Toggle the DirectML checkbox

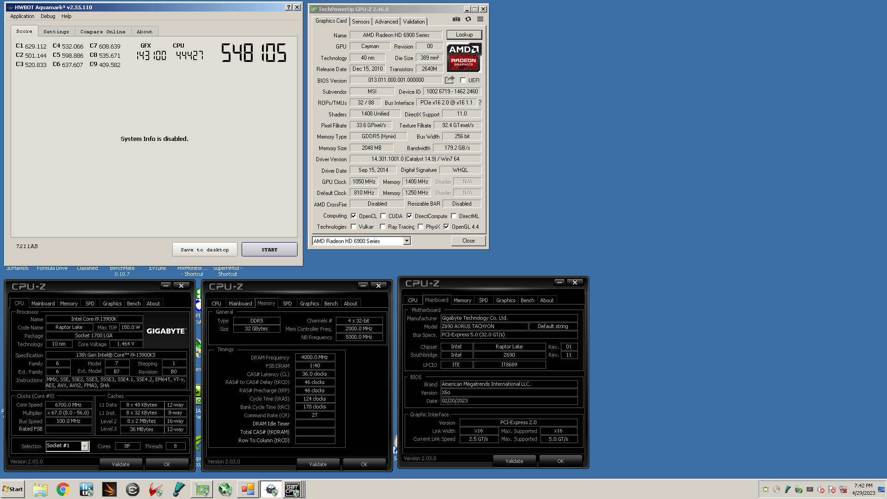coord(454,216)
